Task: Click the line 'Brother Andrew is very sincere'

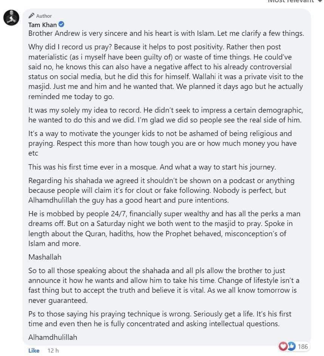Action: pyautogui.click(x=166, y=34)
